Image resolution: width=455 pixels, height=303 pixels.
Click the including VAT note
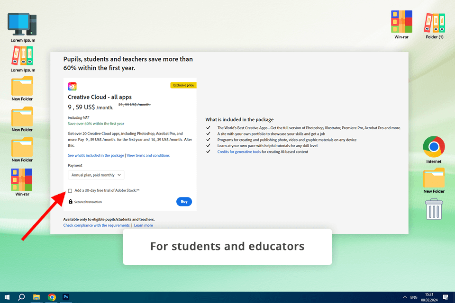(78, 118)
